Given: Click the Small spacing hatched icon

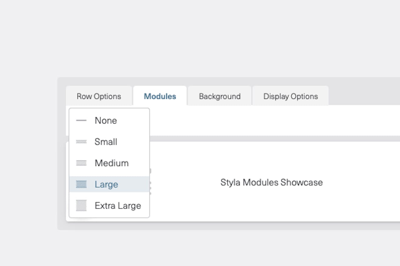Looking at the screenshot, I should point(81,142).
